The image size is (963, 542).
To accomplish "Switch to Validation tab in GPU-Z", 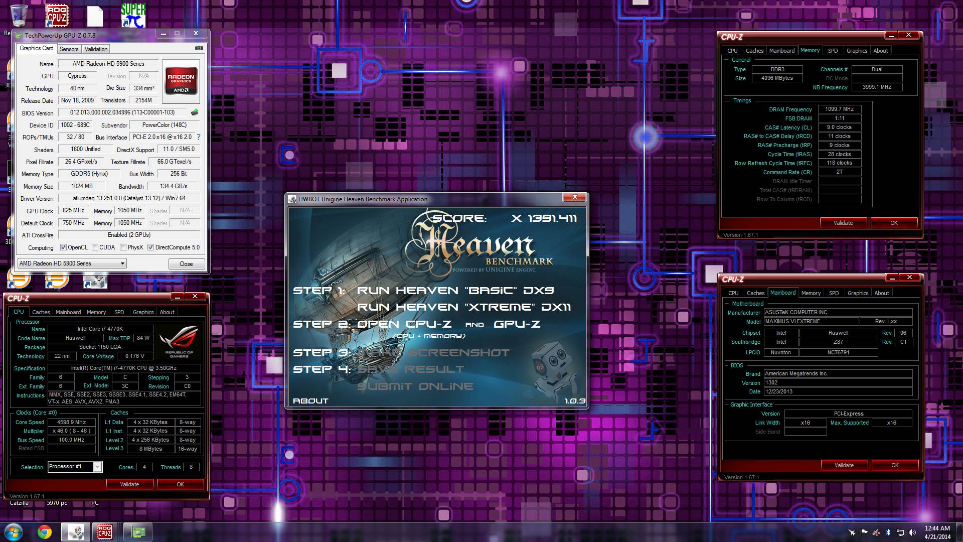I will (96, 49).
